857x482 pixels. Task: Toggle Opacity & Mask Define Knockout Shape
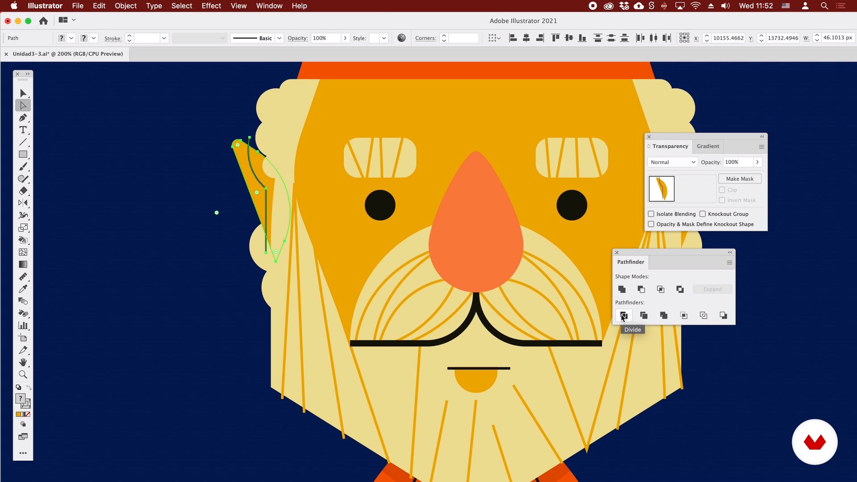tap(651, 224)
